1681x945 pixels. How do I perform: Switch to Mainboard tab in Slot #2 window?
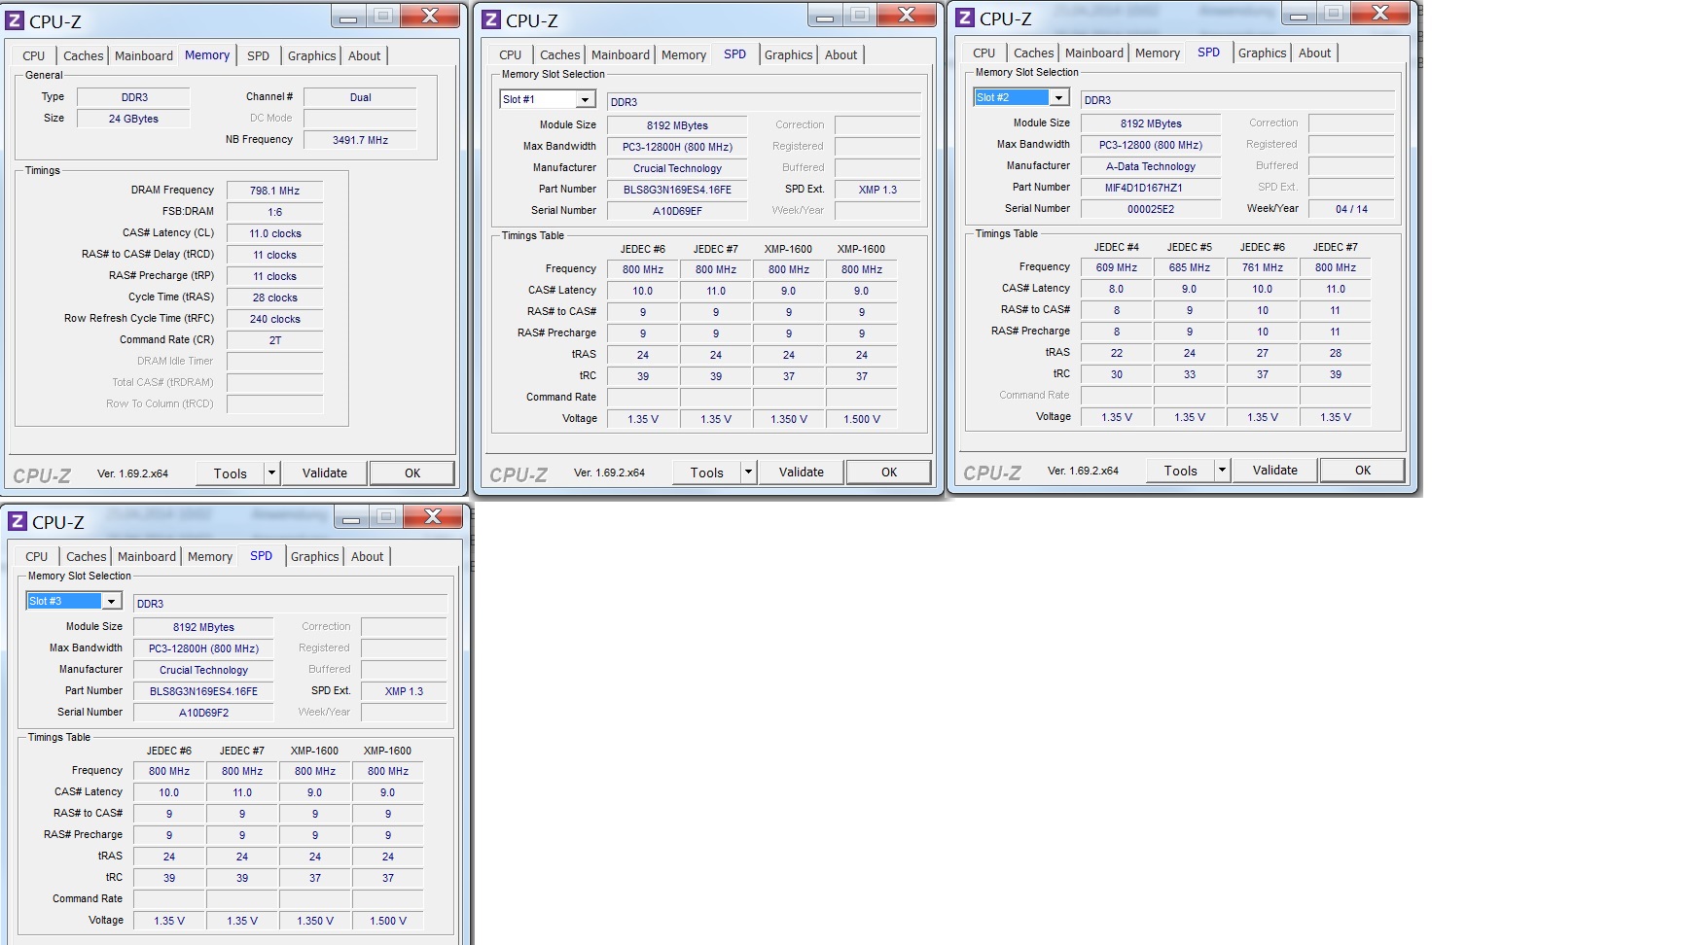pyautogui.click(x=1094, y=52)
